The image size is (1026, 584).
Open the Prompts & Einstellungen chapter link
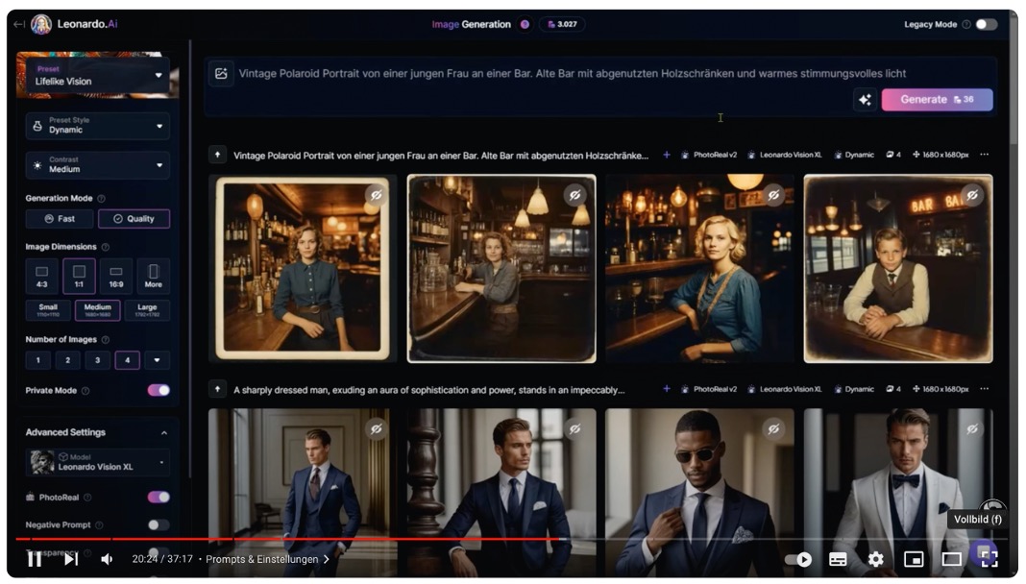click(x=267, y=559)
